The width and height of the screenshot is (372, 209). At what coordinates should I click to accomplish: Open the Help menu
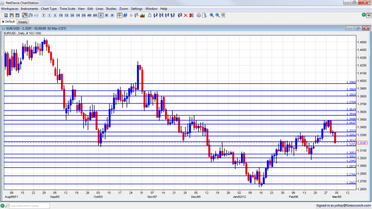pyautogui.click(x=164, y=9)
